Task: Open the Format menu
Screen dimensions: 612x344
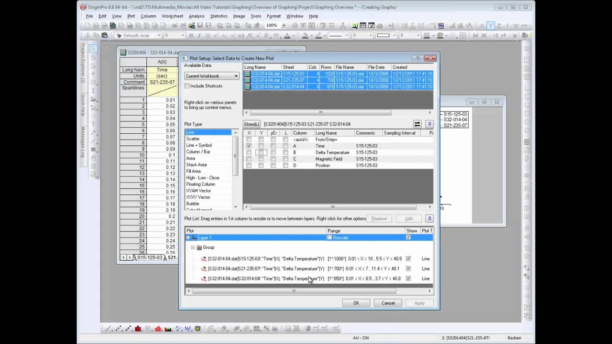Action: (x=273, y=16)
